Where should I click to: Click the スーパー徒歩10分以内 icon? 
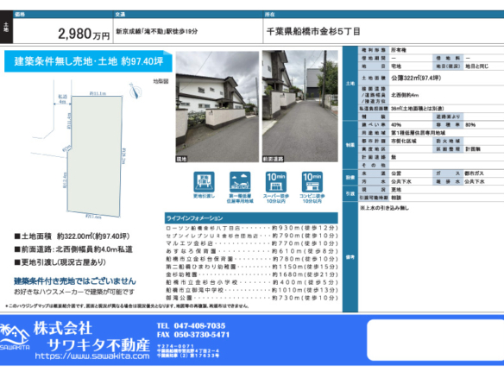[276, 182]
